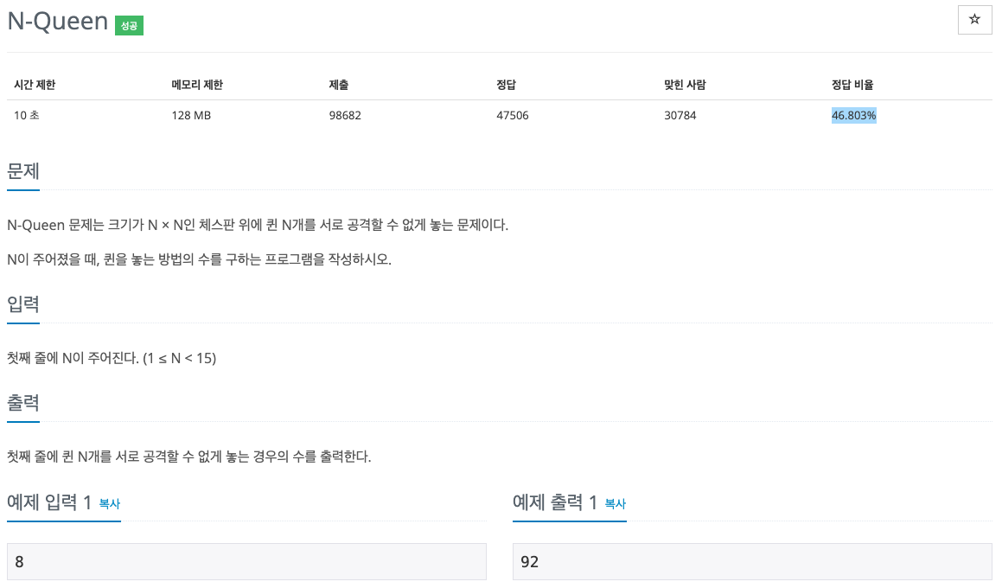Screen dimensions: 1002x588
Task: Click the solvers count 30784
Action: click(x=680, y=115)
